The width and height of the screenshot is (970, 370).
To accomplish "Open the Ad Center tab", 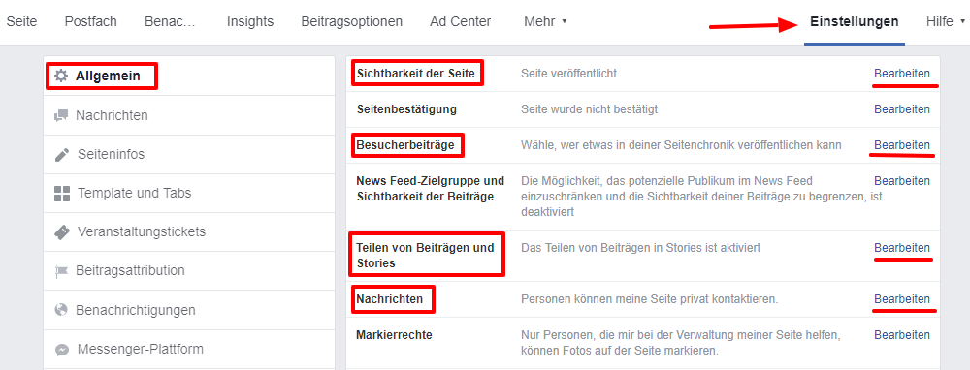I will point(460,21).
